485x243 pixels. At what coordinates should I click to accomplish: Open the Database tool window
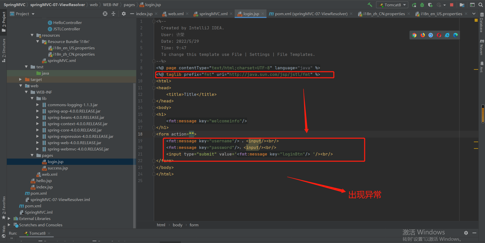482,23
